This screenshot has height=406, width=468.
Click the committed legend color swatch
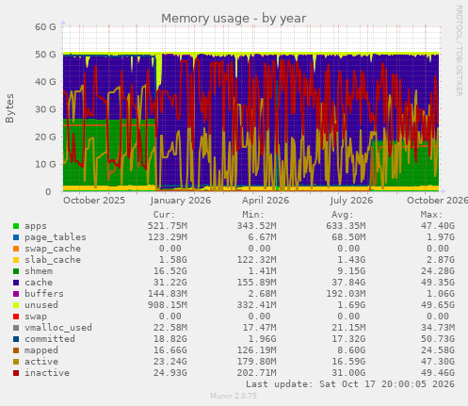pos(16,339)
